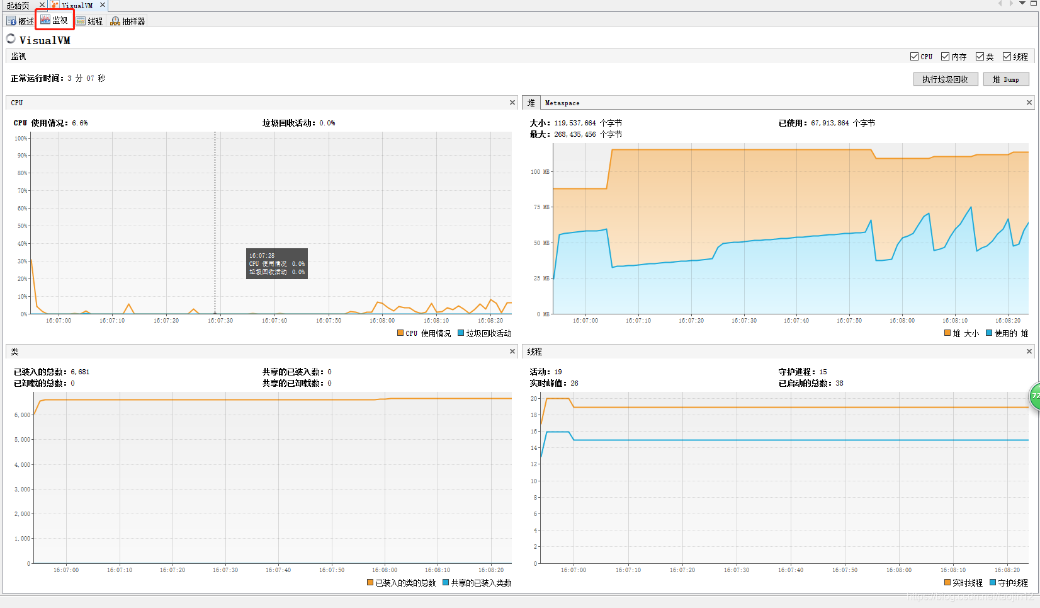1040x608 pixels.
Task: Click the CPU panel title
Action: coord(17,103)
